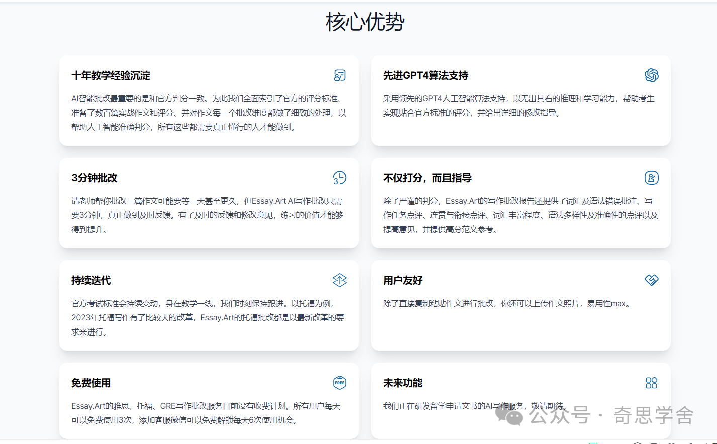
Task: Click the WeChat logo in the watermark
Action: pos(508,415)
